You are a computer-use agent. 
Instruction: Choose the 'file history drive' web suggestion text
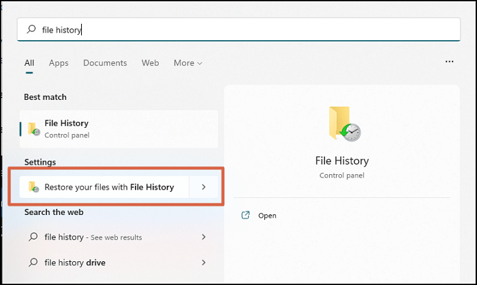pos(75,263)
